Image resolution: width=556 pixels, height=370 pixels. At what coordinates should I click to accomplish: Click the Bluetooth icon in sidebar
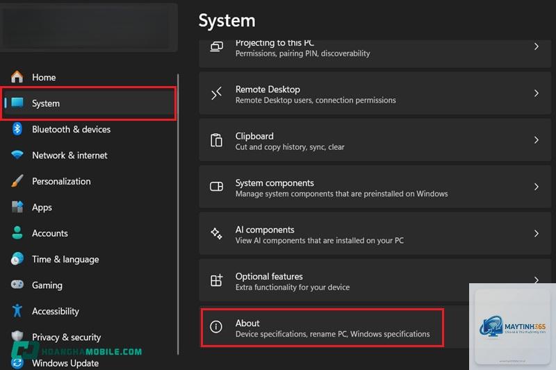pos(17,129)
